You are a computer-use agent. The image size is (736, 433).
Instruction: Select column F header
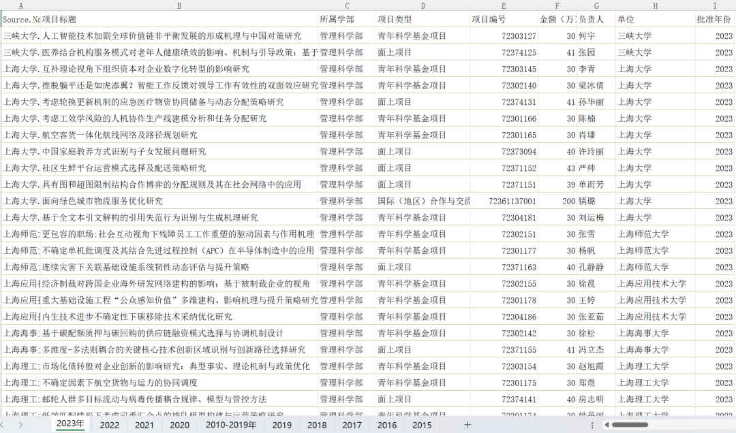coord(557,5)
